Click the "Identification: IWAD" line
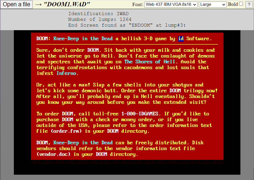The height and width of the screenshot is (180, 254). tap(98, 14)
